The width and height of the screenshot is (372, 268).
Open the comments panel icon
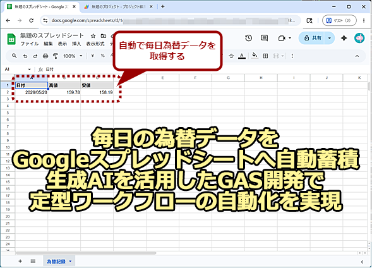pos(264,38)
